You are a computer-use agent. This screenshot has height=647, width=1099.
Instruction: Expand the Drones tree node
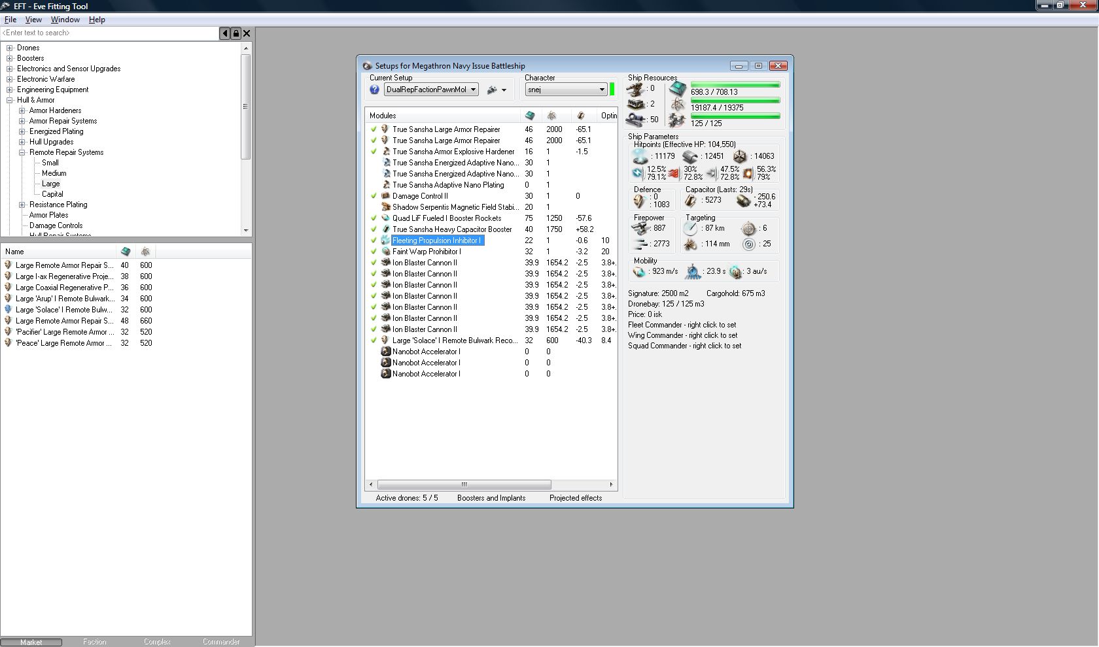(10, 48)
